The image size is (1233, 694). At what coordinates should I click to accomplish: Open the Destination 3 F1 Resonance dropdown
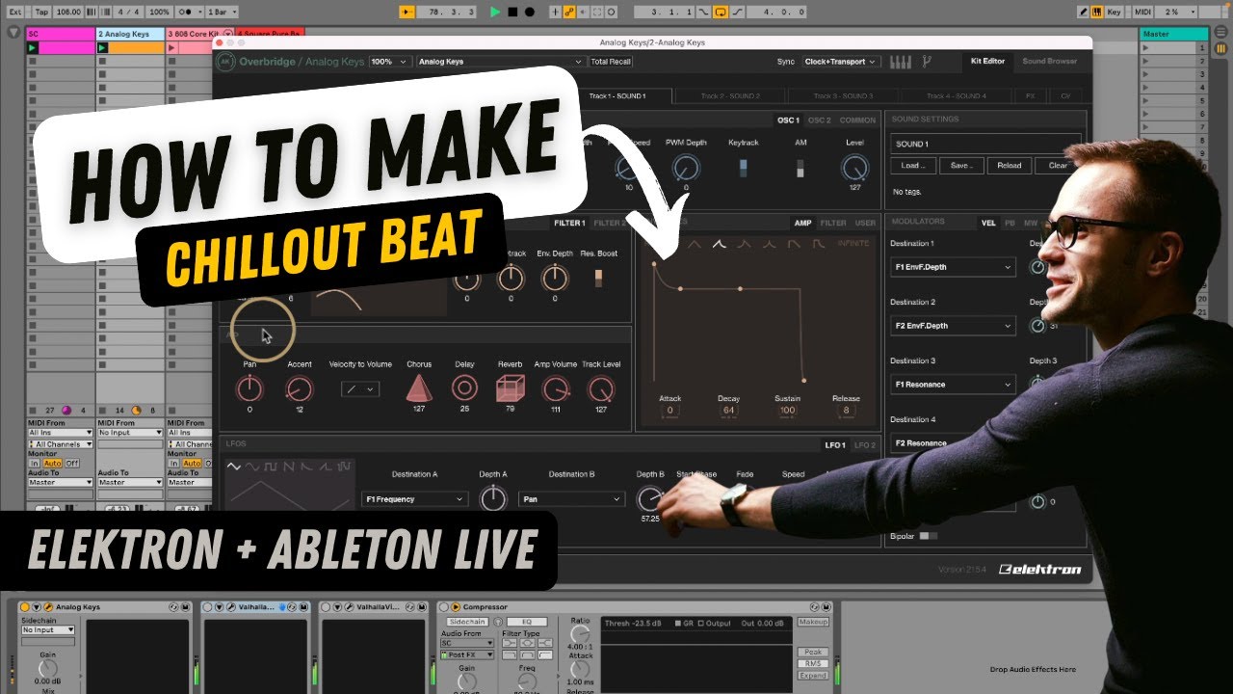953,385
